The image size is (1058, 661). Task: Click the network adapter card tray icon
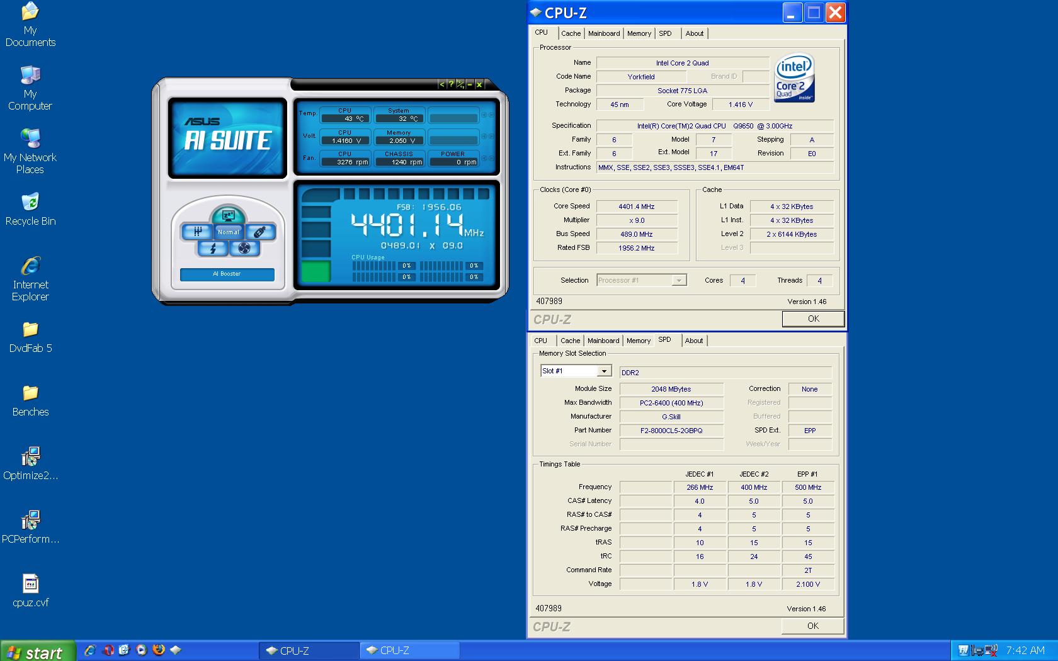pyautogui.click(x=977, y=651)
